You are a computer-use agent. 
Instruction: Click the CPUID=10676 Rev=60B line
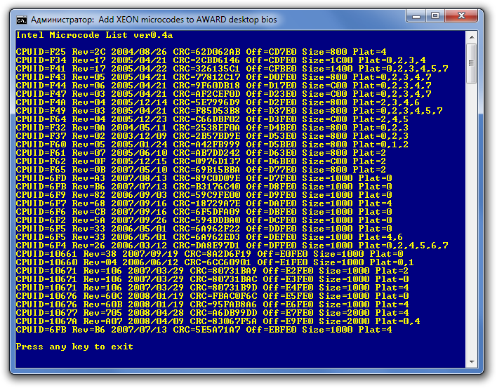pyautogui.click(x=213, y=305)
